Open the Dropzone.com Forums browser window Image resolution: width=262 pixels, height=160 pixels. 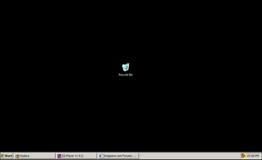tap(118, 156)
